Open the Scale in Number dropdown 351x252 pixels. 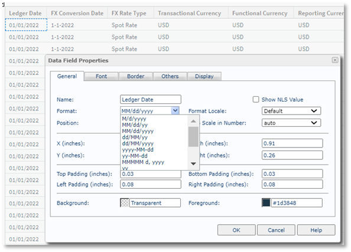coord(291,123)
